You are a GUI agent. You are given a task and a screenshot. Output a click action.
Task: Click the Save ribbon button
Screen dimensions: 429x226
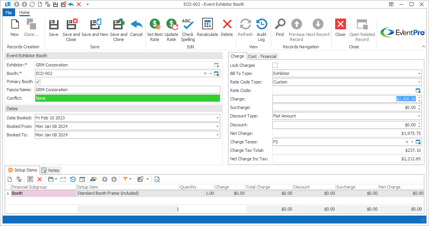click(x=54, y=28)
